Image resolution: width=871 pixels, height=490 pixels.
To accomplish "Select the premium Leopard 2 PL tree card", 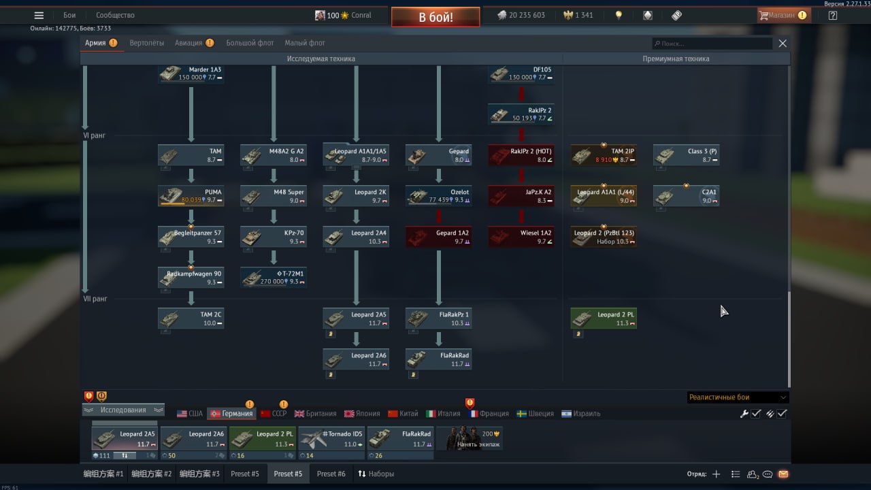I will pyautogui.click(x=604, y=318).
